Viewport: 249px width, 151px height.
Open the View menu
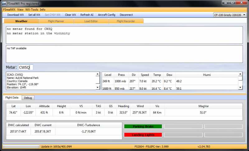point(20,10)
